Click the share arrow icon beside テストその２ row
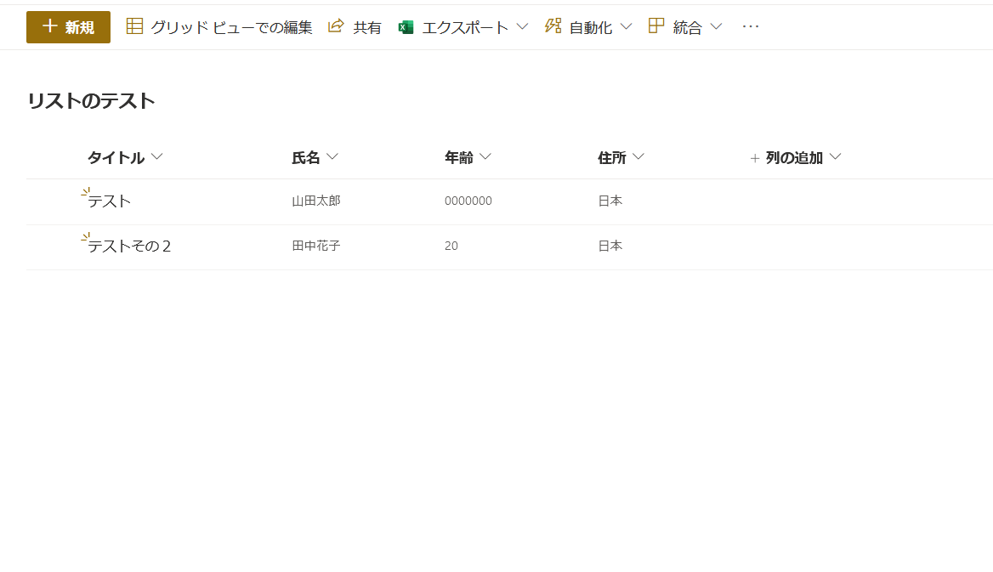This screenshot has height=572, width=993. coord(84,238)
